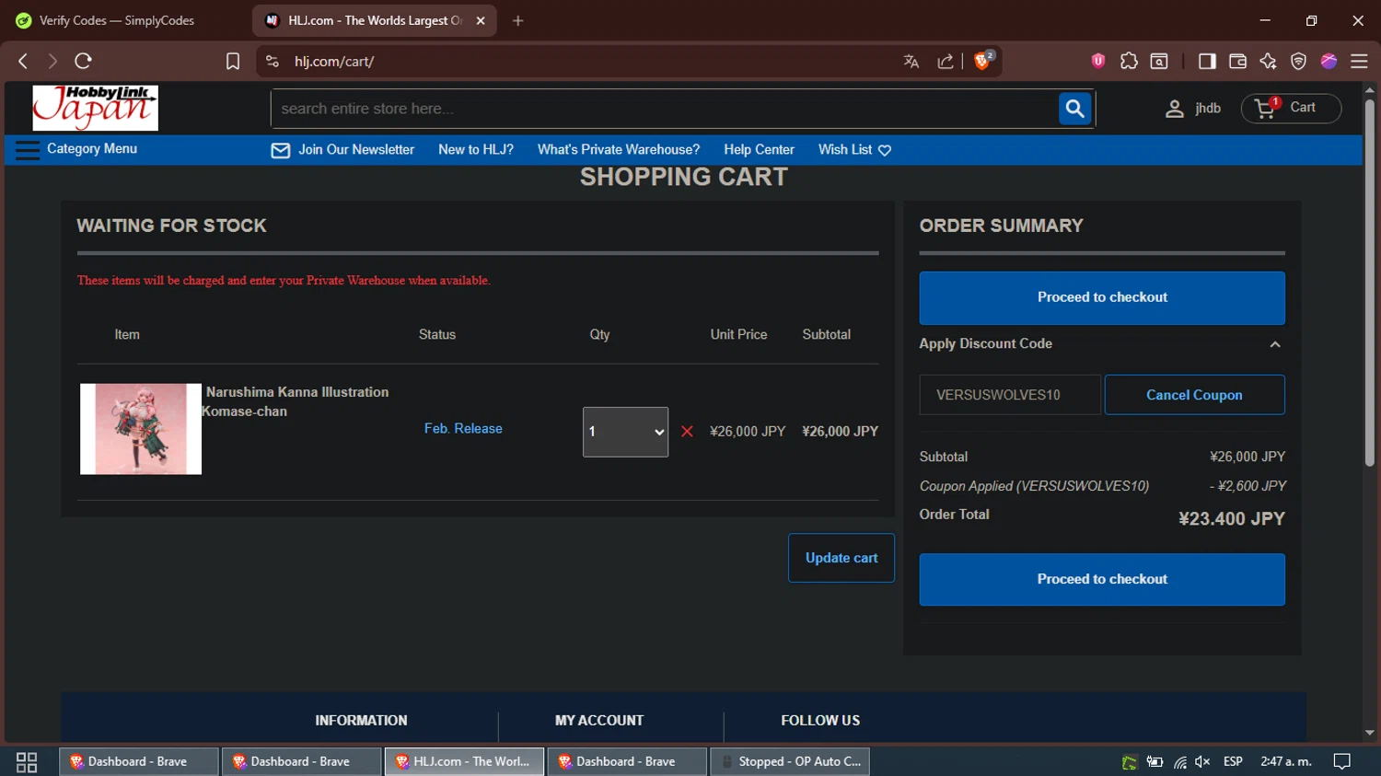Open a new browser tab with plus
This screenshot has width=1381, height=776.
click(x=518, y=20)
